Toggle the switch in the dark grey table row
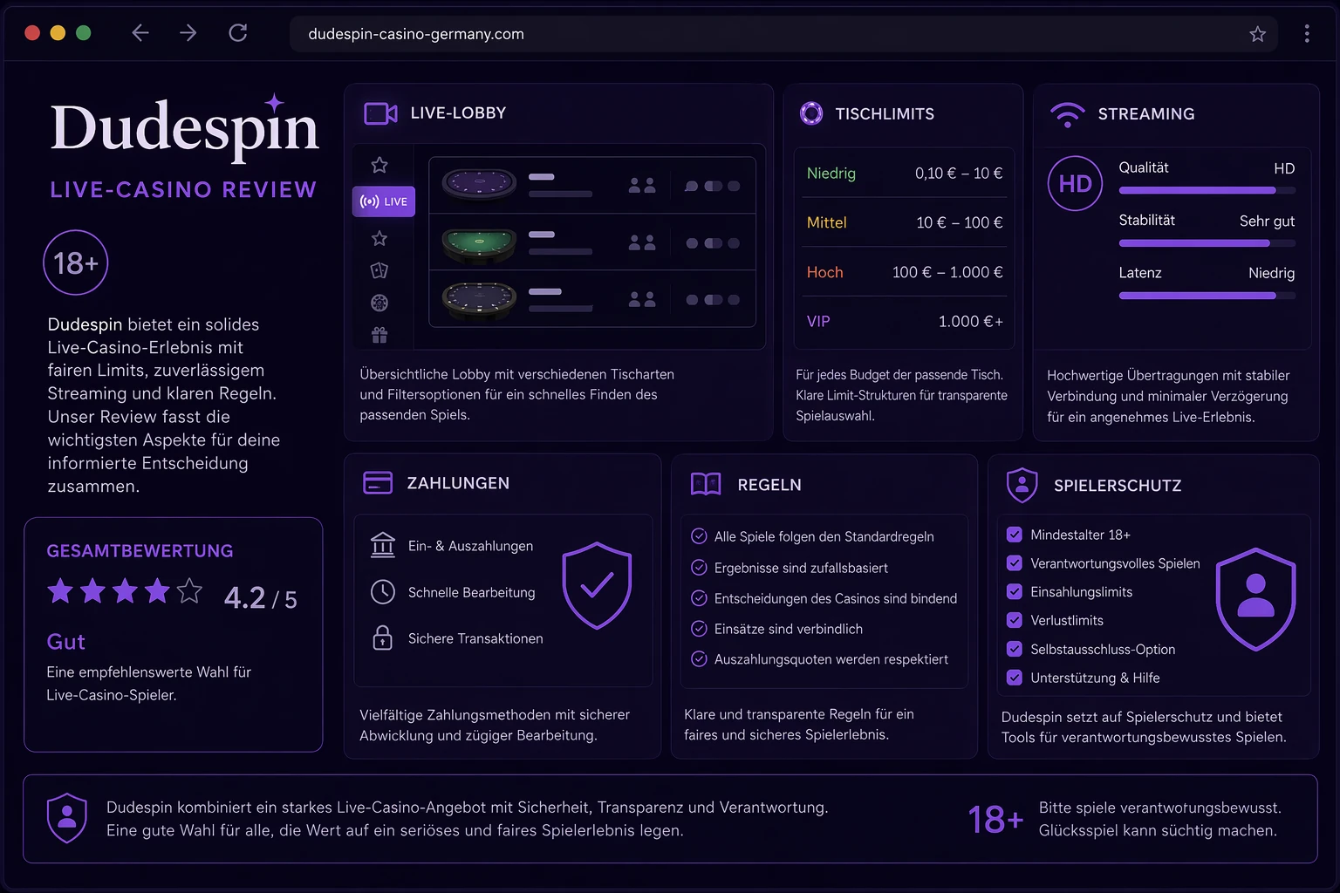The height and width of the screenshot is (893, 1340). pyautogui.click(x=713, y=300)
